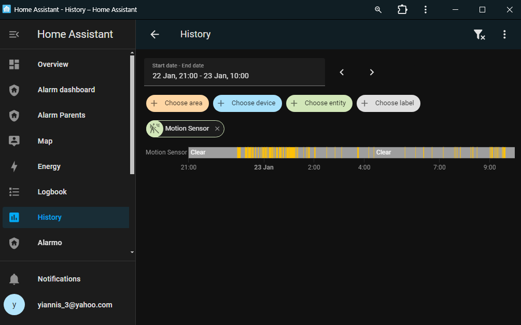Click the Choose device button
521x325 pixels.
[x=247, y=103]
